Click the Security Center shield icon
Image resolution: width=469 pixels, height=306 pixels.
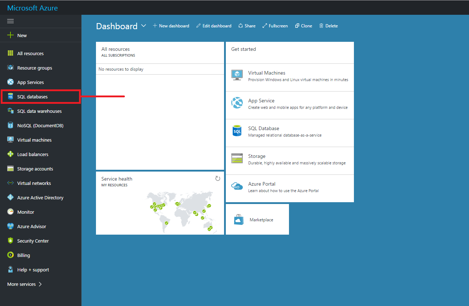click(x=10, y=241)
